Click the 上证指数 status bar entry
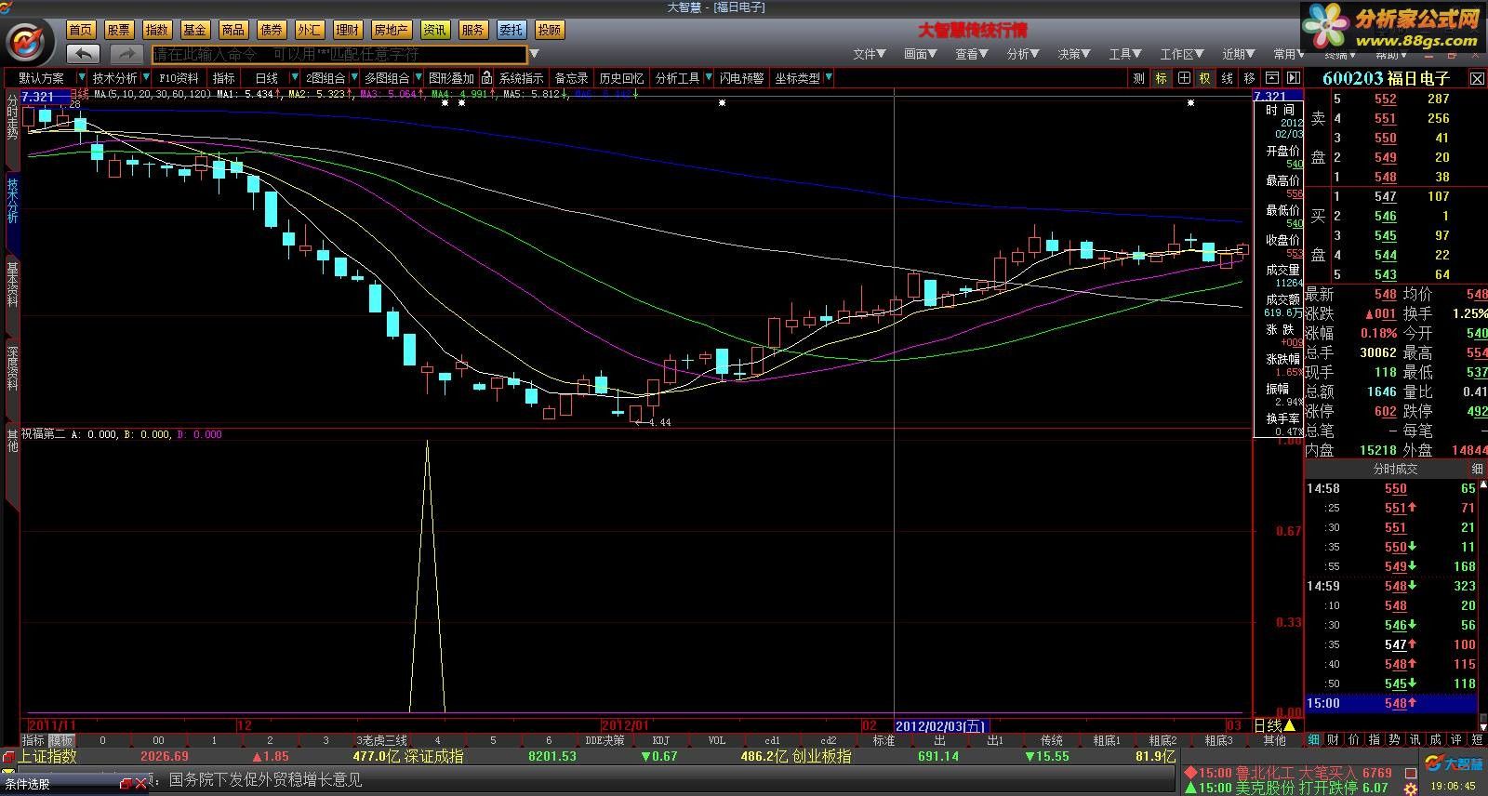1488x796 pixels. point(47,756)
